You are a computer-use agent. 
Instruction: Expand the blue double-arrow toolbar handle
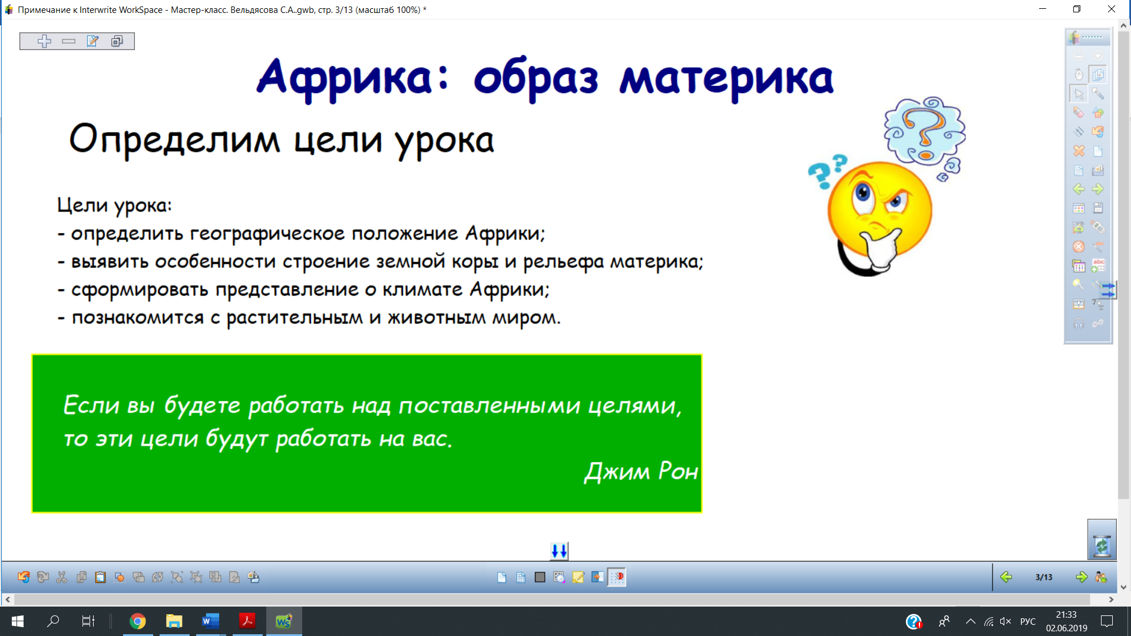point(559,551)
